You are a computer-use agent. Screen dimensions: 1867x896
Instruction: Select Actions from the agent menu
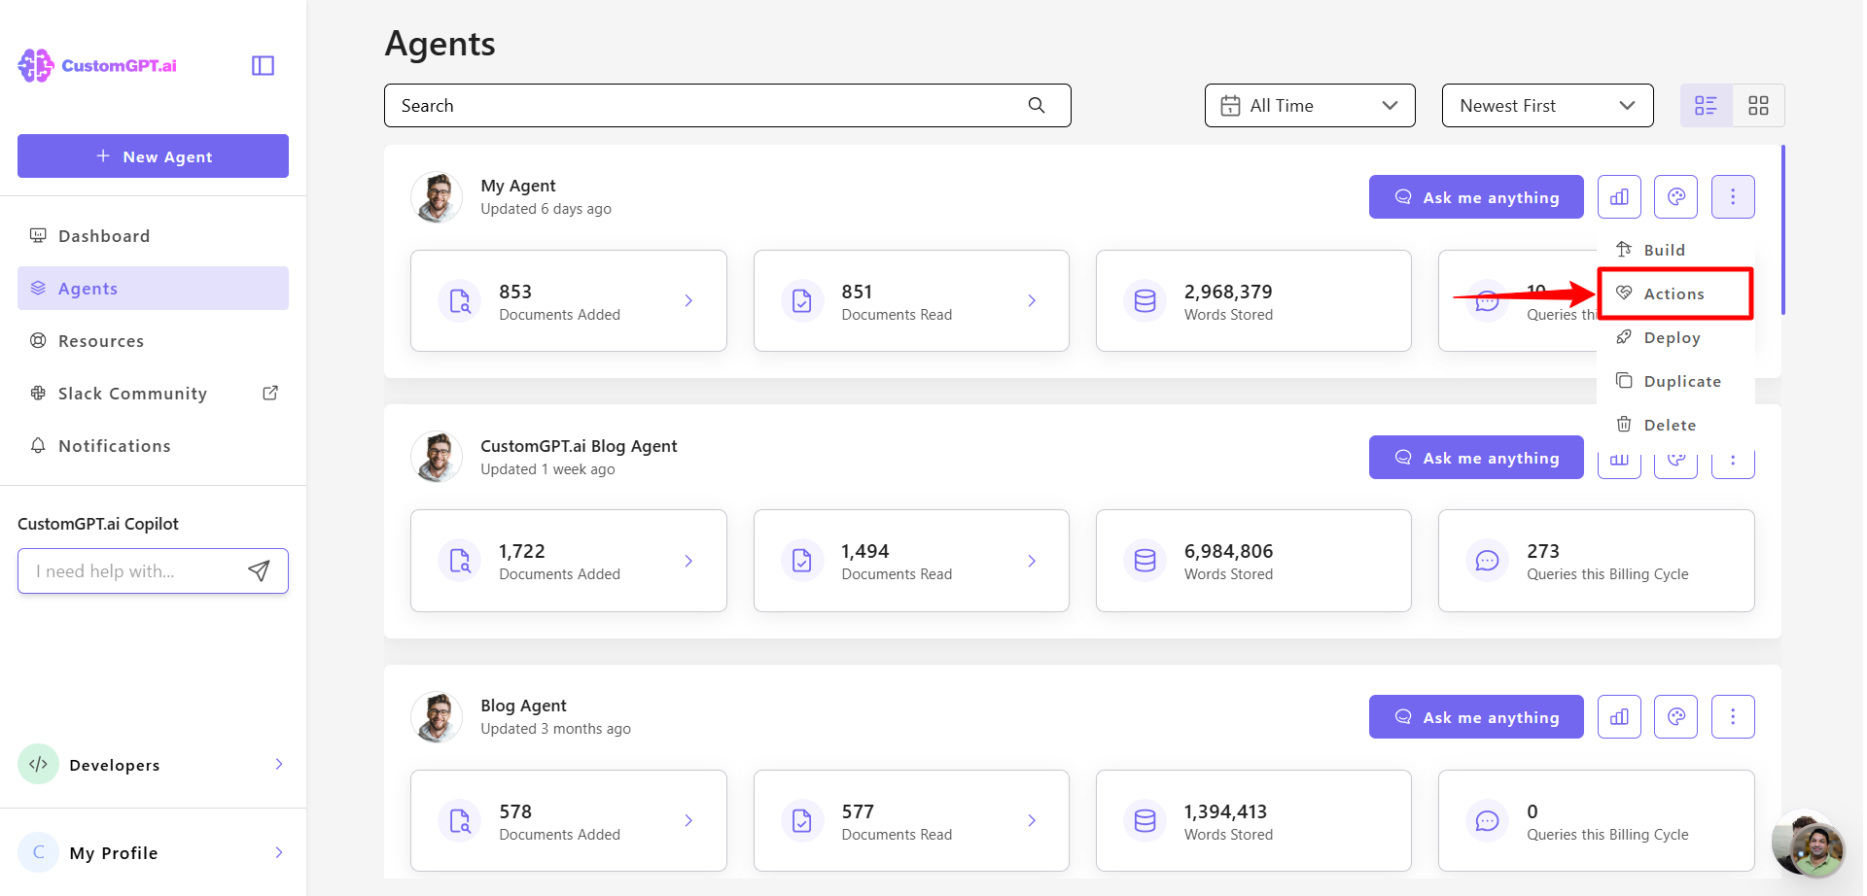pos(1675,293)
